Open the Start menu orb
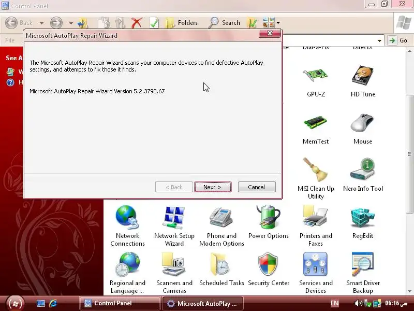414x311 pixels. [x=16, y=303]
